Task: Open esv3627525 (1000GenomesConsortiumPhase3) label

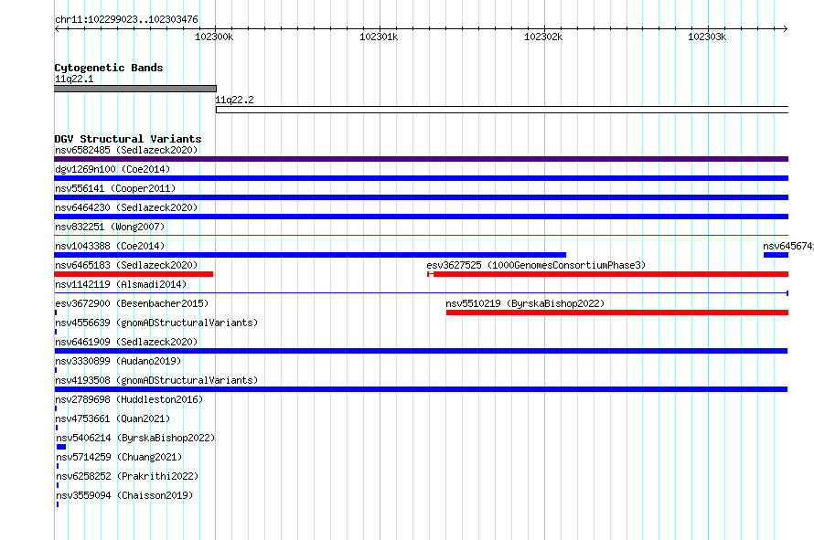Action: [536, 265]
